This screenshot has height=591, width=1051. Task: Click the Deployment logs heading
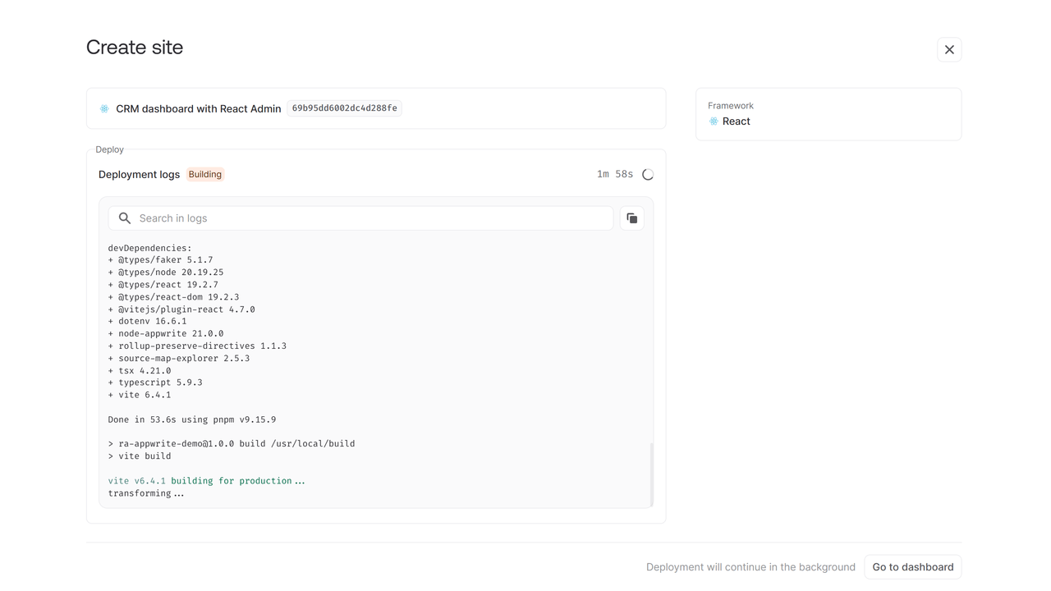coord(139,175)
